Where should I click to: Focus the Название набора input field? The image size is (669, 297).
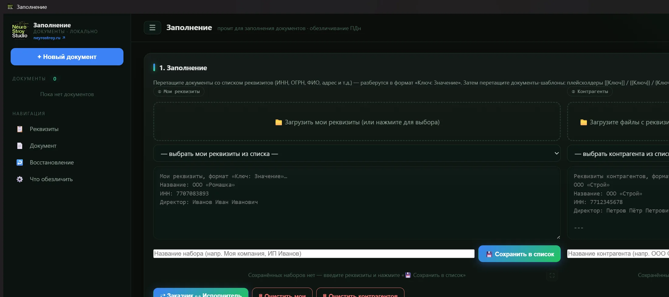coord(314,254)
